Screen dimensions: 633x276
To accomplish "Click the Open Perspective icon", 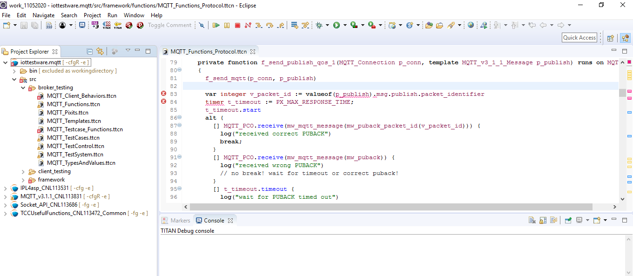I will pyautogui.click(x=611, y=38).
